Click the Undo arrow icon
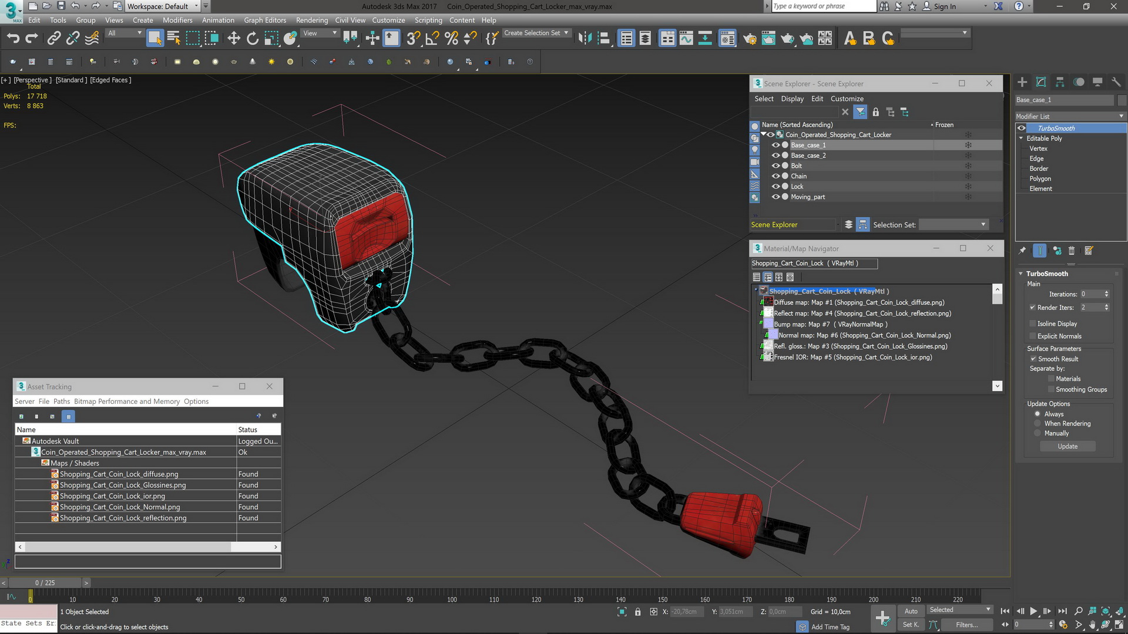 click(x=13, y=39)
